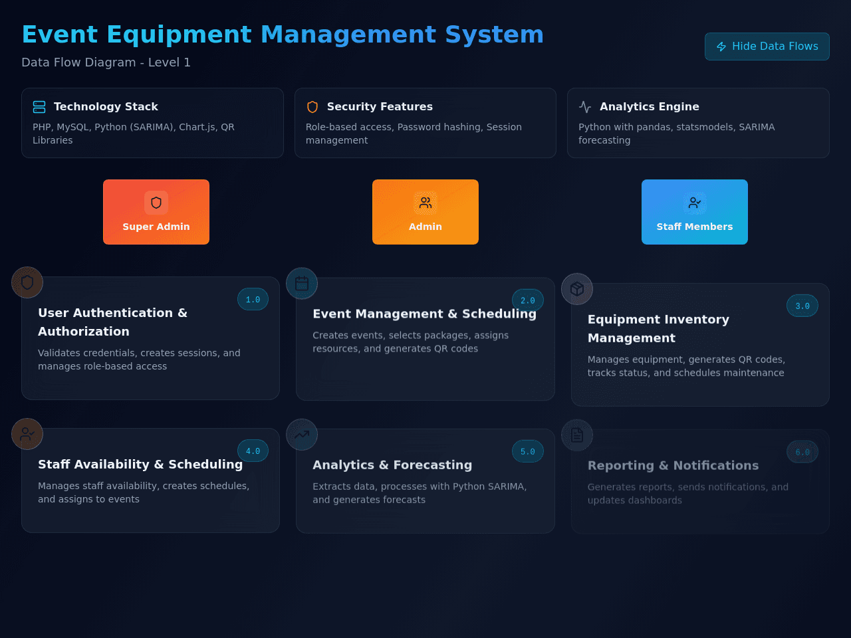851x638 pixels.
Task: Click the 1.0 process number badge
Action: pyautogui.click(x=253, y=299)
